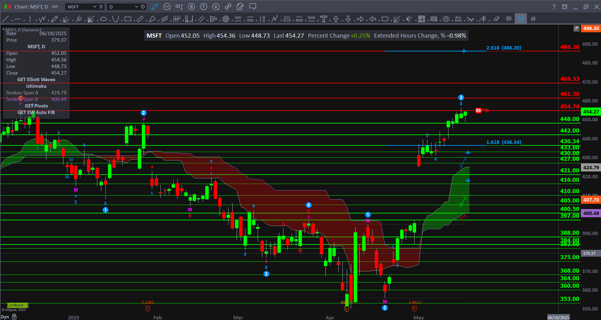The image size is (601, 320).
Task: Open the GET studies menu
Action: pos(179,7)
